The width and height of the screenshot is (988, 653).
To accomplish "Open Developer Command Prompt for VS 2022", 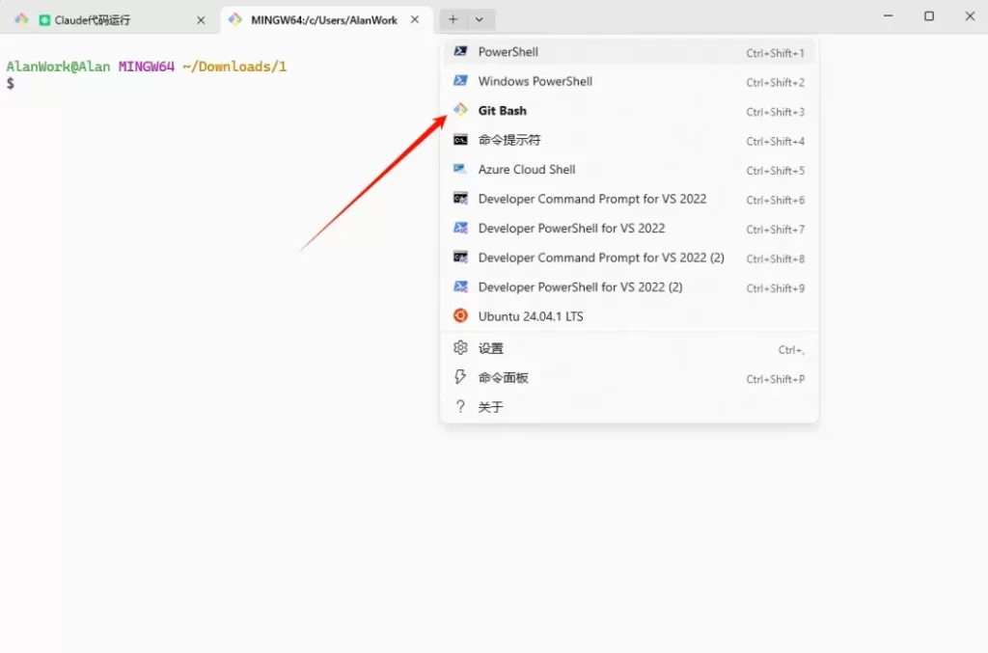I will 629,199.
